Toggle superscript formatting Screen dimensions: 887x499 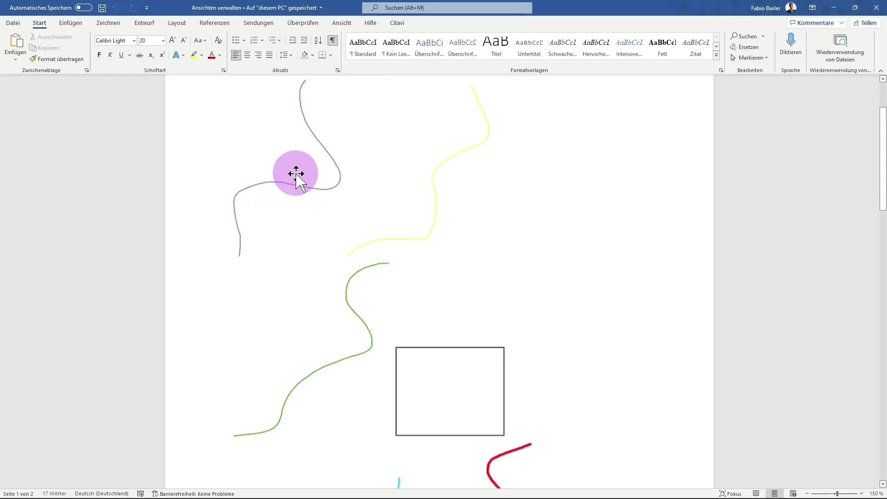[162, 55]
